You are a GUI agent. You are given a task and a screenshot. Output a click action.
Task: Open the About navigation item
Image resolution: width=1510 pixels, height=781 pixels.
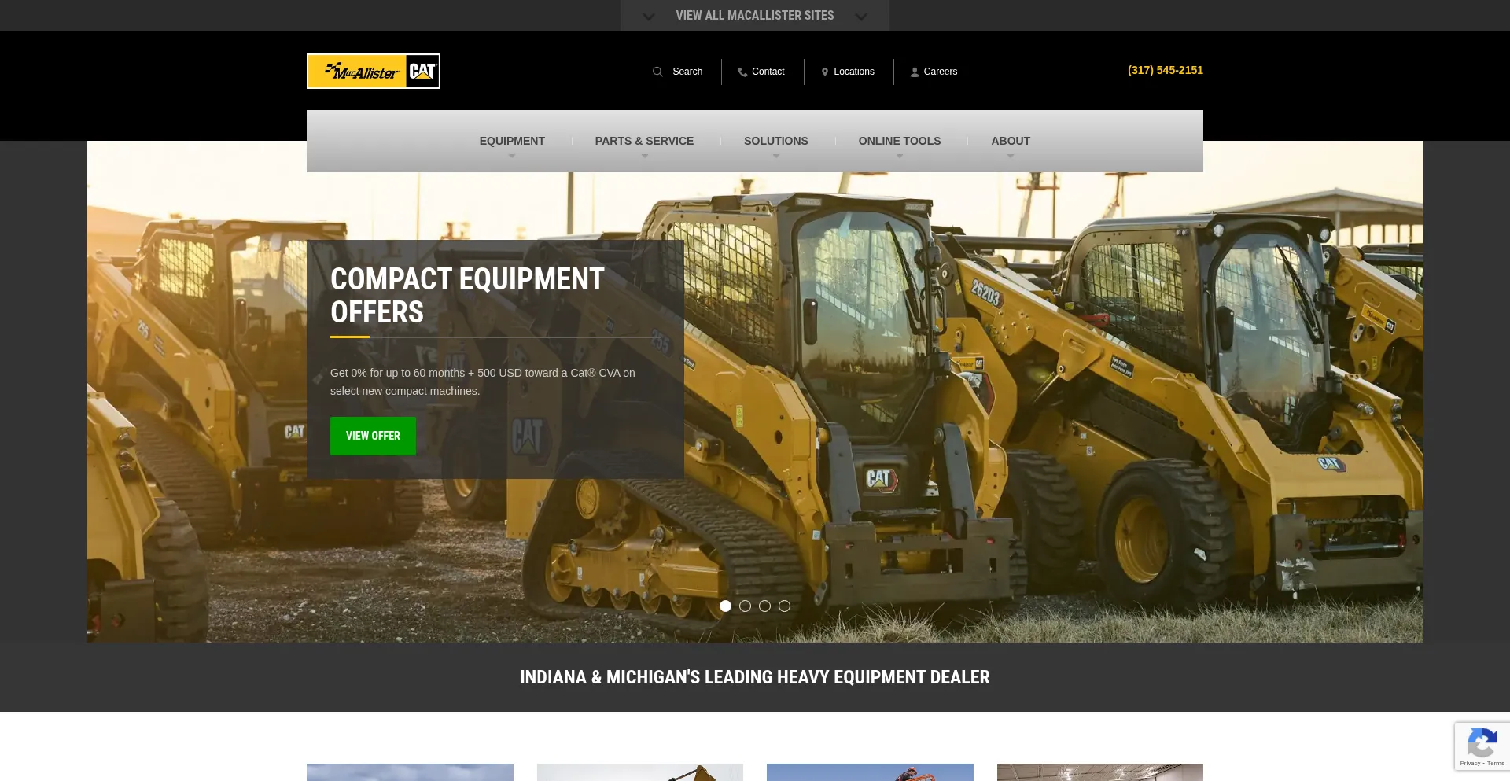coord(1010,142)
